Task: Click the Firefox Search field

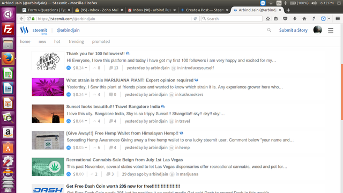Action: coord(232,19)
